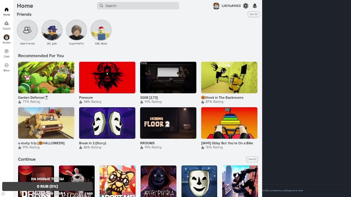This screenshot has width=351, height=197.
Task: Click the 0 RUB (0%) donation bar
Action: tap(47, 186)
